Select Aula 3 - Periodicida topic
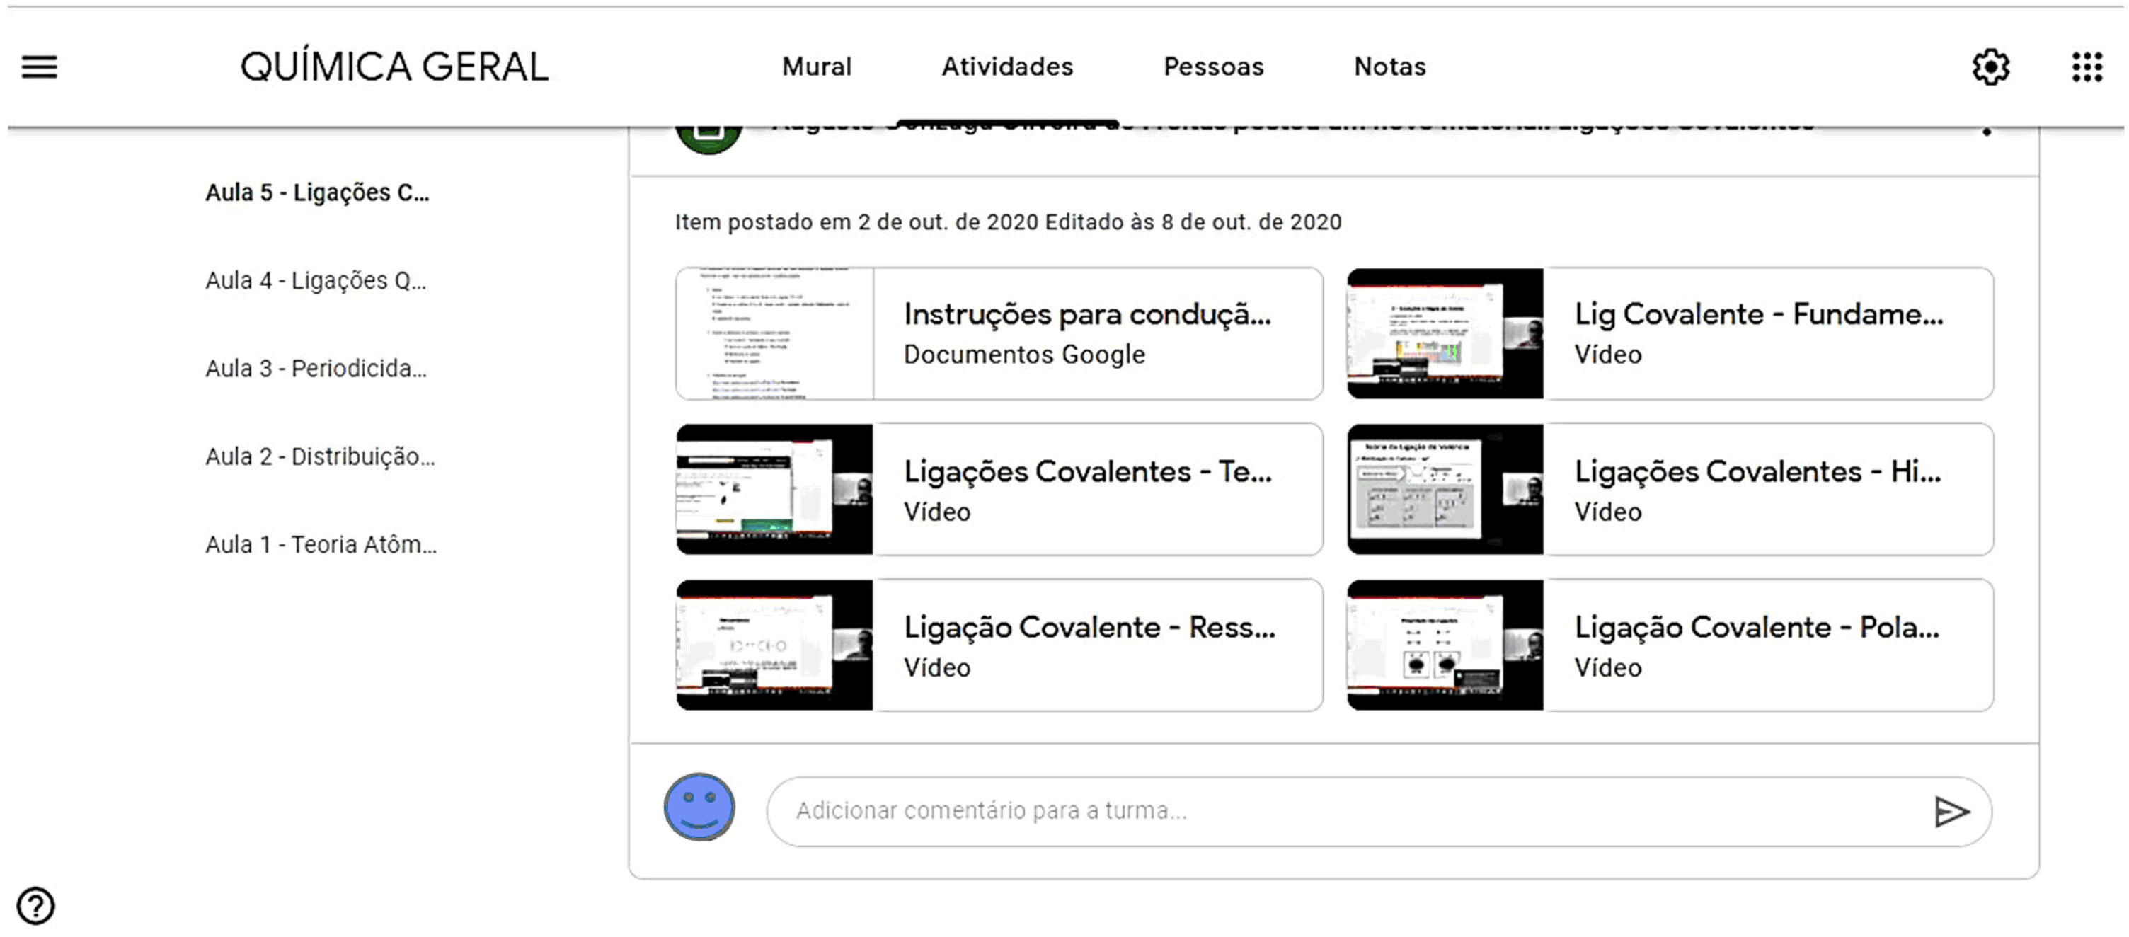 pyautogui.click(x=316, y=369)
